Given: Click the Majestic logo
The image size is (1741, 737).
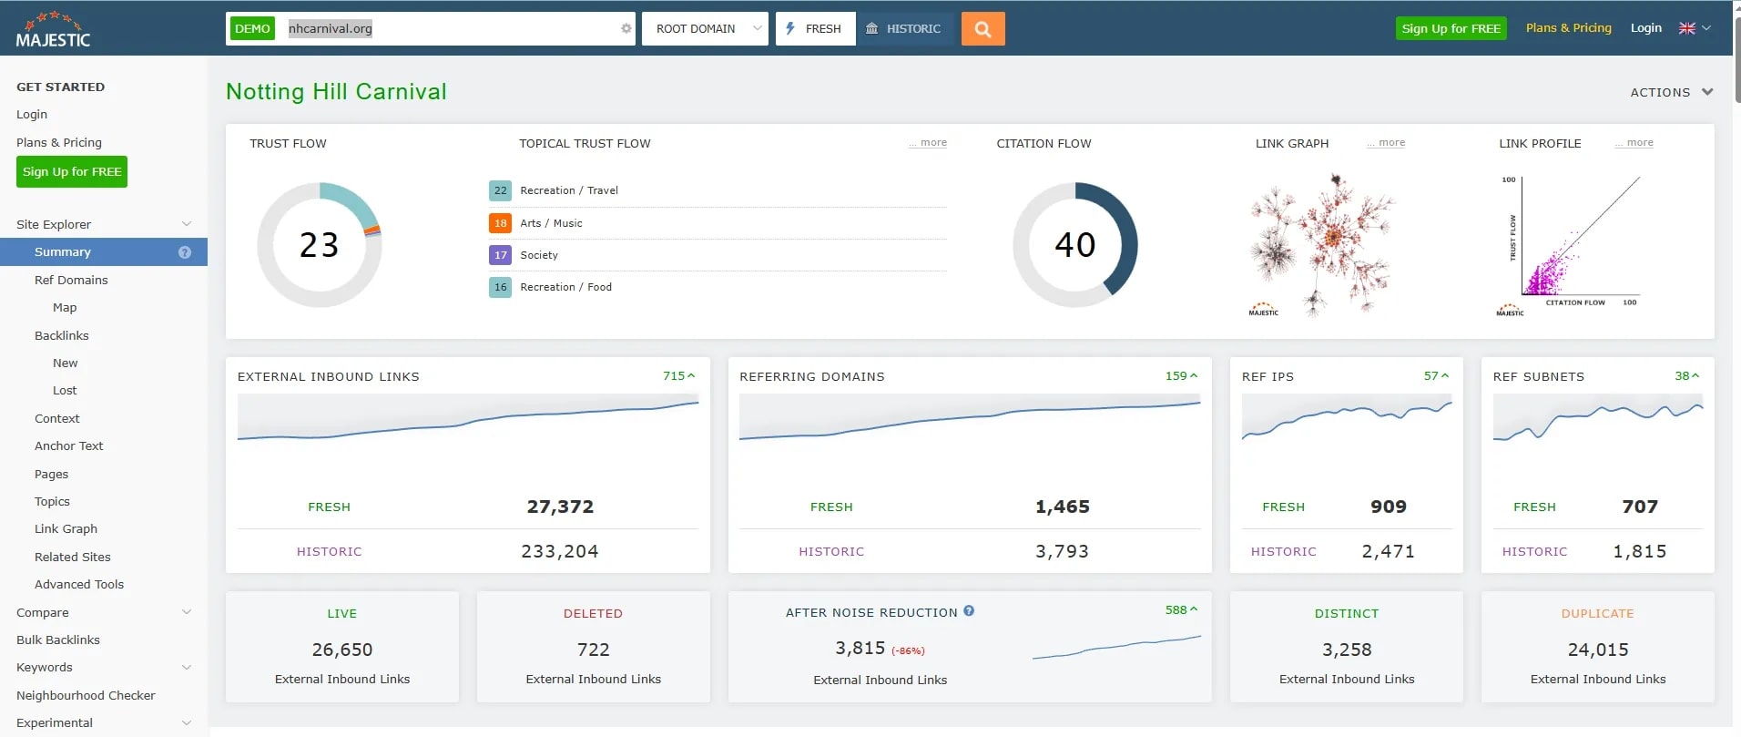Looking at the screenshot, I should 53,29.
